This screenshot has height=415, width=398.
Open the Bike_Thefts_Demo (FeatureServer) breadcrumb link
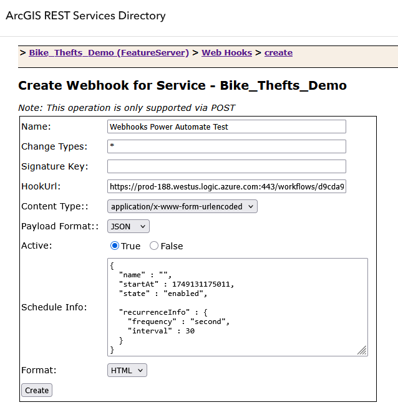(109, 53)
